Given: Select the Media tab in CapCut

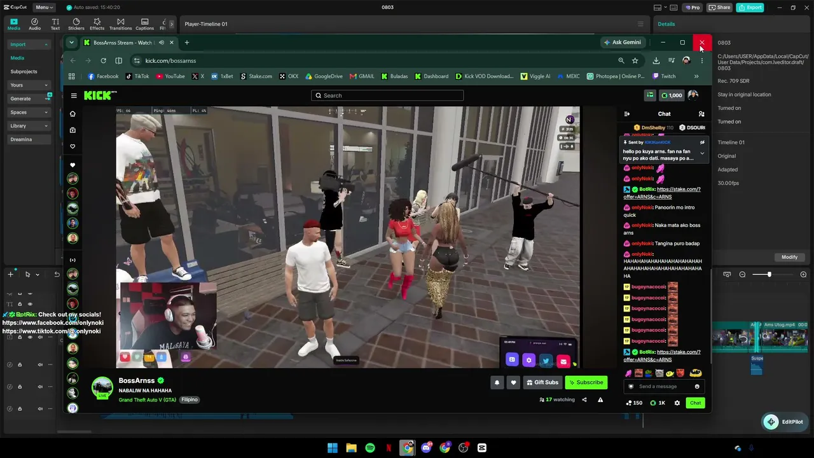Looking at the screenshot, I should [x=14, y=24].
